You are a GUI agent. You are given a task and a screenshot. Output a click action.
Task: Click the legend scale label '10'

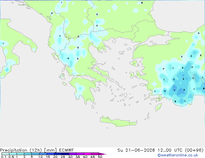pyautogui.click(x=40, y=157)
